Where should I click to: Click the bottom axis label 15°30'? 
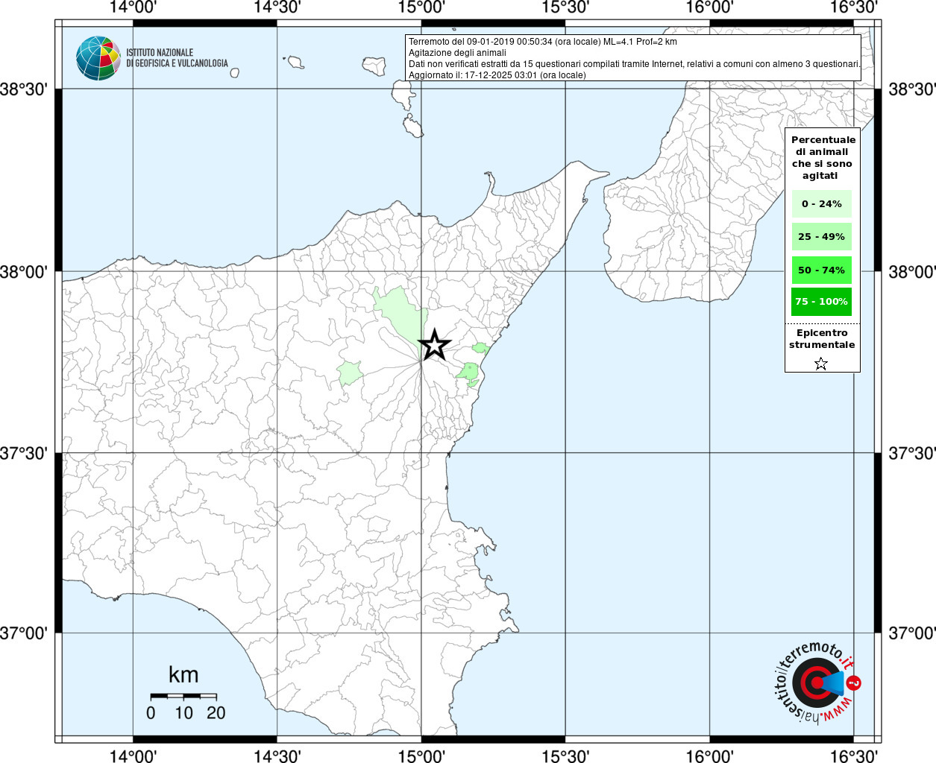[565, 756]
